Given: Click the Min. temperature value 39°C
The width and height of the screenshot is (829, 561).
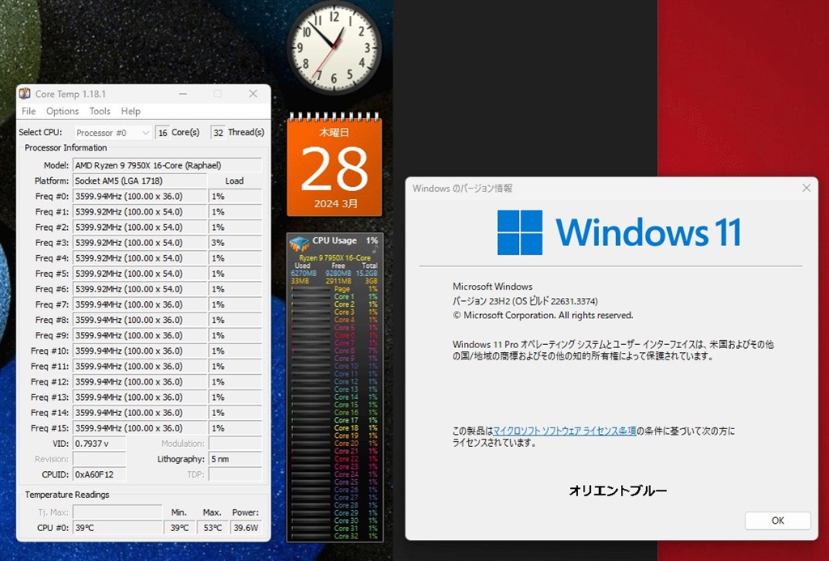Looking at the screenshot, I should point(180,528).
